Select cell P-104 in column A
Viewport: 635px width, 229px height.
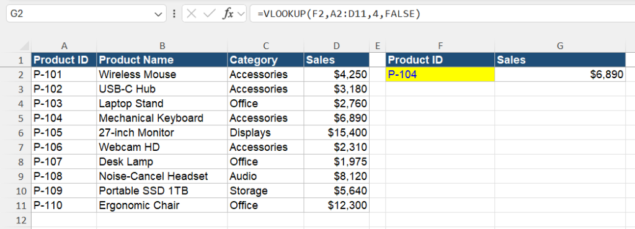(x=64, y=118)
